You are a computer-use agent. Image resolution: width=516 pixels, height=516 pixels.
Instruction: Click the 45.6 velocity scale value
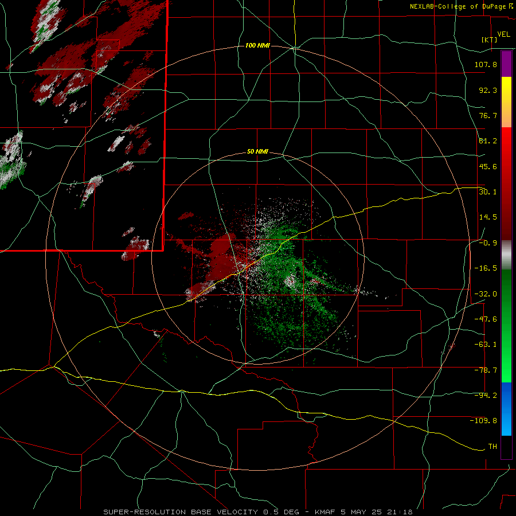(488, 166)
